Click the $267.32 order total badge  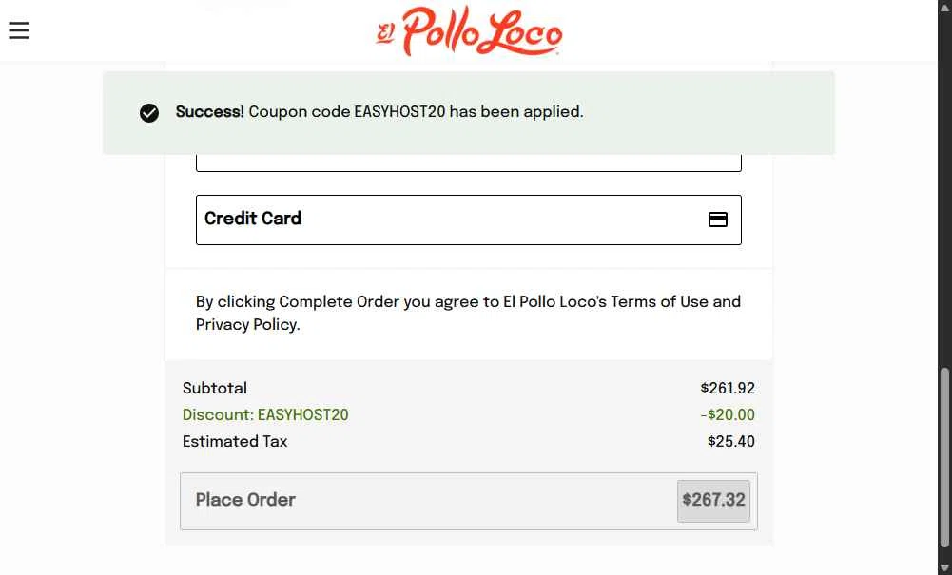pyautogui.click(x=713, y=500)
